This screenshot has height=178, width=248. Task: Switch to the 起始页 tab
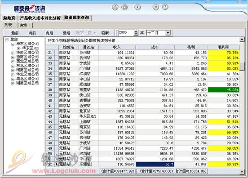pos(9,18)
